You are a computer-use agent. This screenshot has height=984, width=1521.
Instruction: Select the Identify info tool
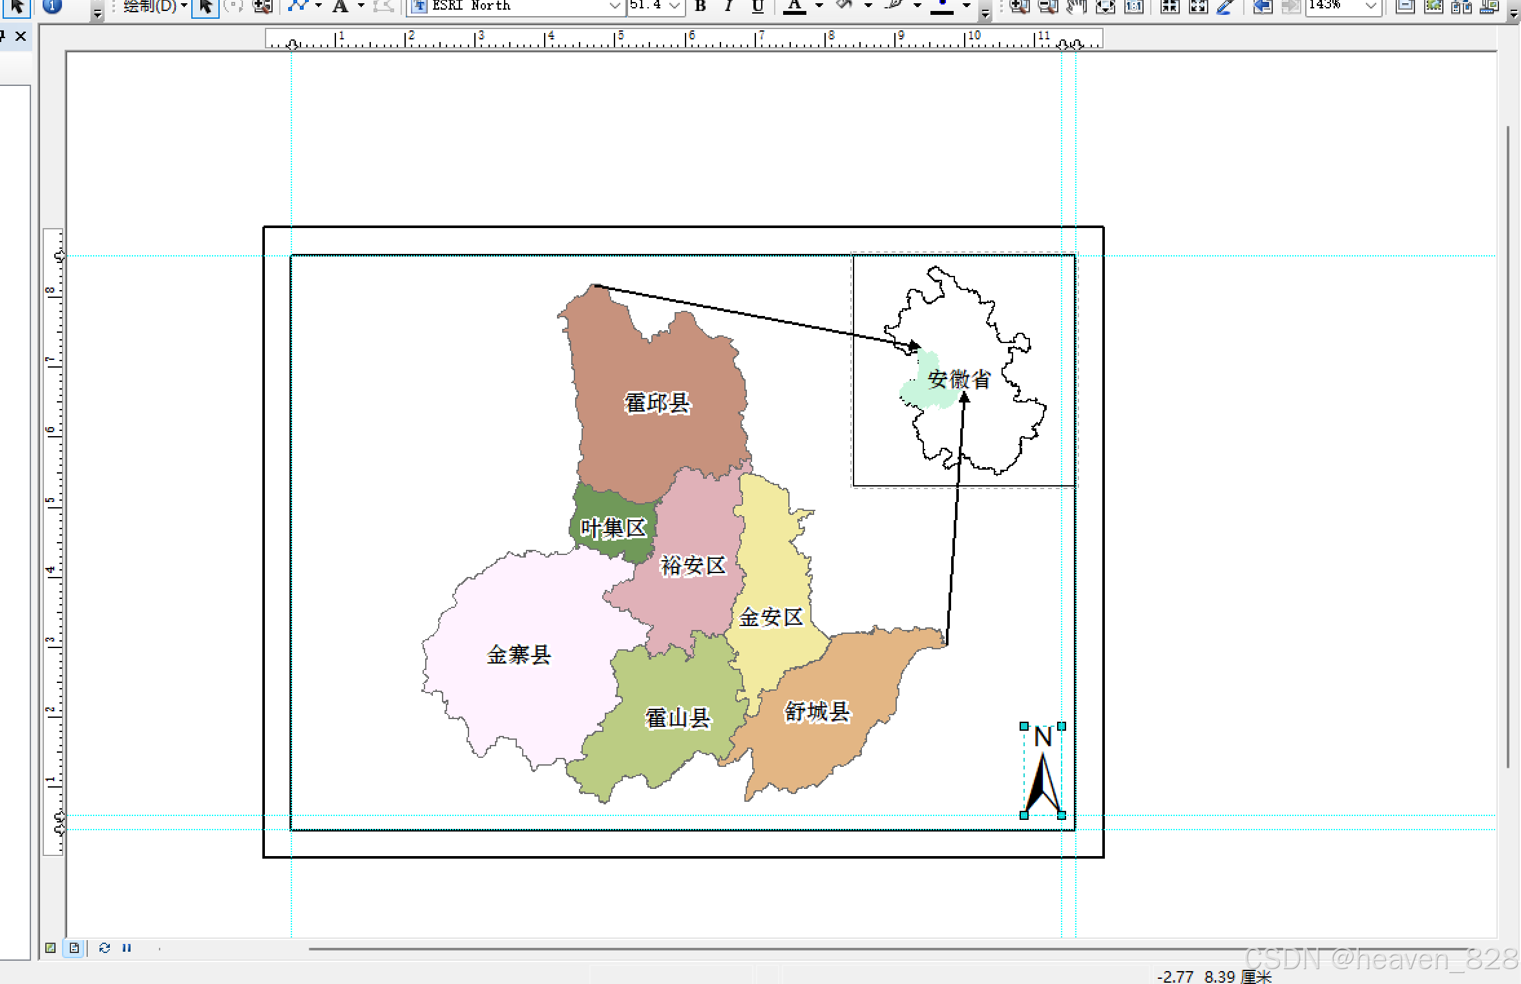pyautogui.click(x=52, y=6)
